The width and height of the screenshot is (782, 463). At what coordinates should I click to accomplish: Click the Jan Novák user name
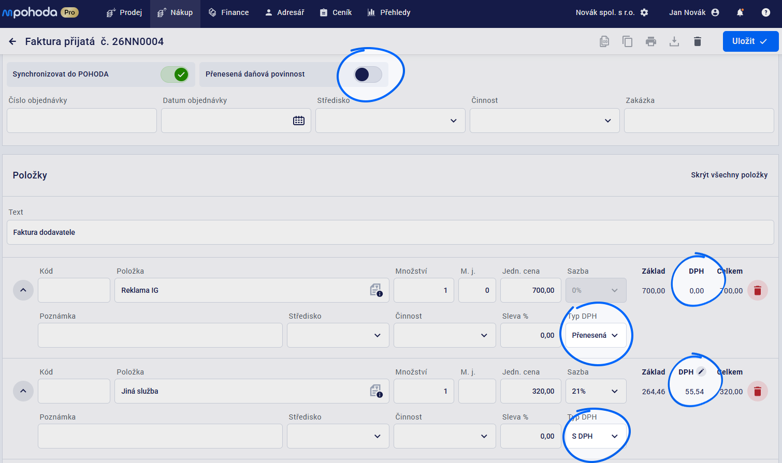point(687,12)
